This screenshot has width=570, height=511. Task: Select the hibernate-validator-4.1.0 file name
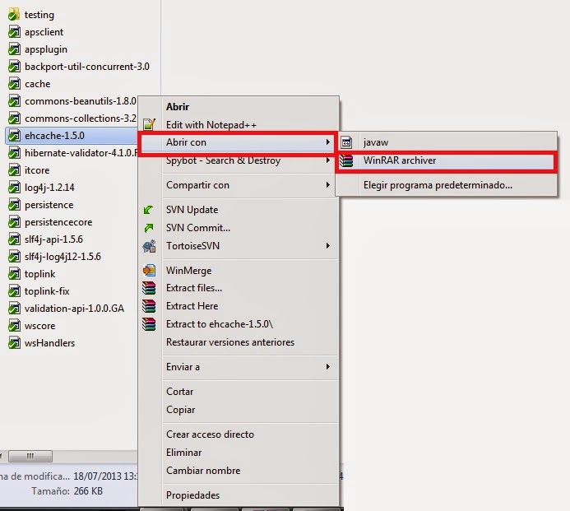pos(81,153)
